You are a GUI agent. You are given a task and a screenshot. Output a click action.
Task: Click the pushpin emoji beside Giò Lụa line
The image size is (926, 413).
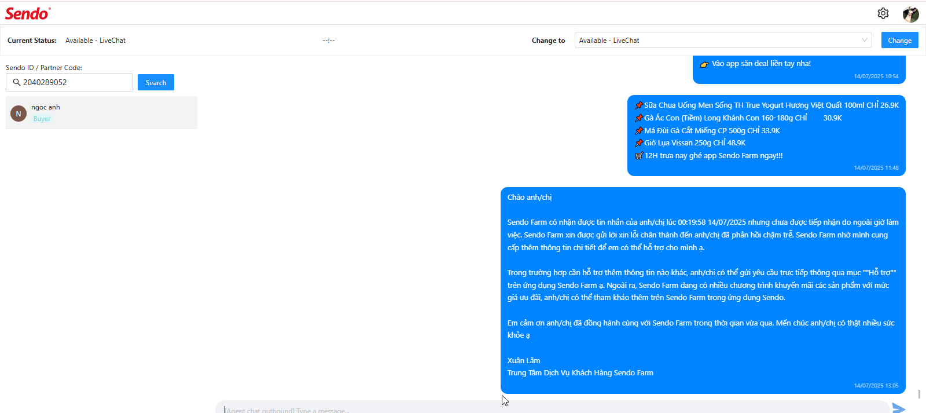pos(639,143)
